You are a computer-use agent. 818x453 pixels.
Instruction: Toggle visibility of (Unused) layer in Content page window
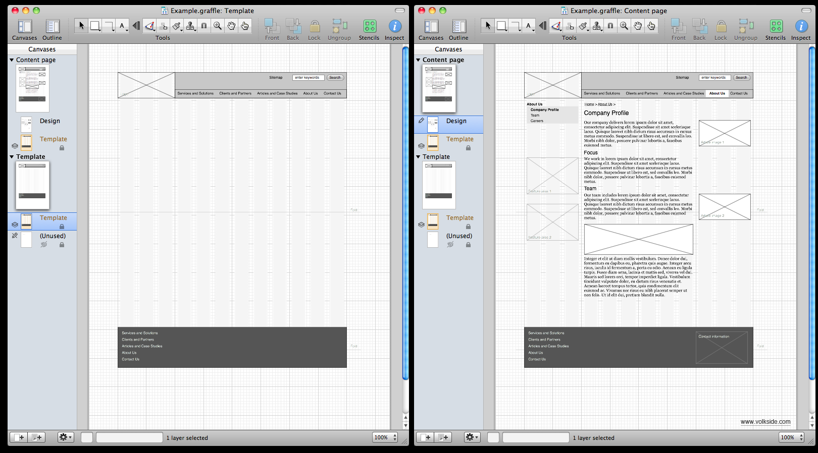coord(450,245)
